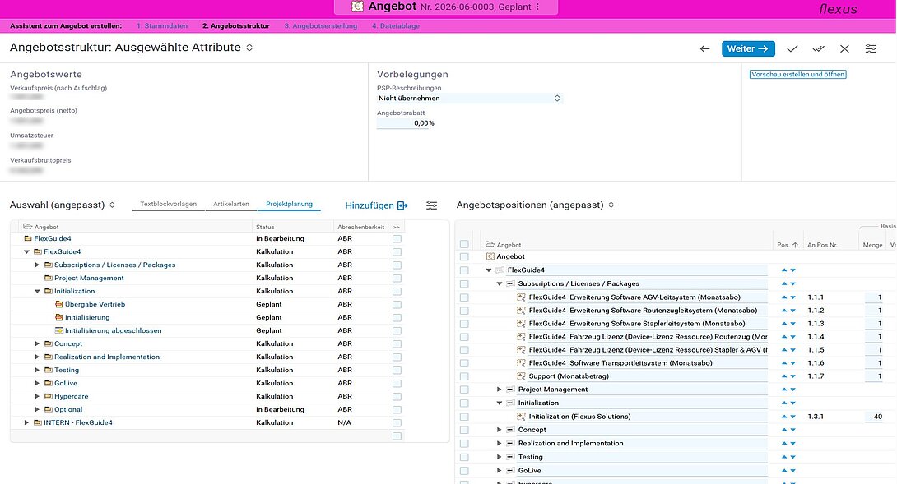Image resolution: width=897 pixels, height=484 pixels.
Task: Switch to Artikelarten tab
Action: (231, 204)
